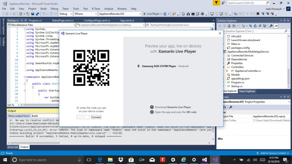Image resolution: width=292 pixels, height=164 pixels.
Task: Click the device code input field
Action: pyautogui.click(x=83, y=117)
